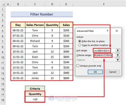The image size is (126, 105).
Task: Click the Sales Person header cell
Action: coord(35,25)
